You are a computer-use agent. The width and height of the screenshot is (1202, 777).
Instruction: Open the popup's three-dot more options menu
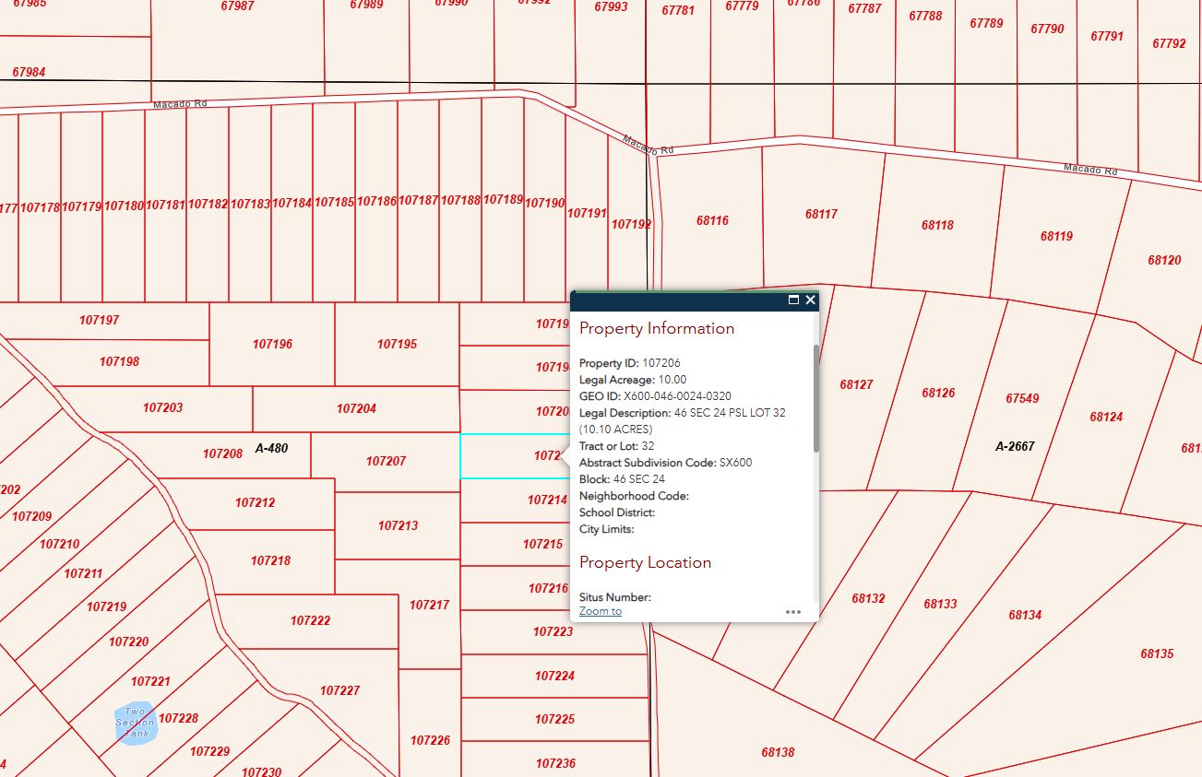pyautogui.click(x=792, y=611)
